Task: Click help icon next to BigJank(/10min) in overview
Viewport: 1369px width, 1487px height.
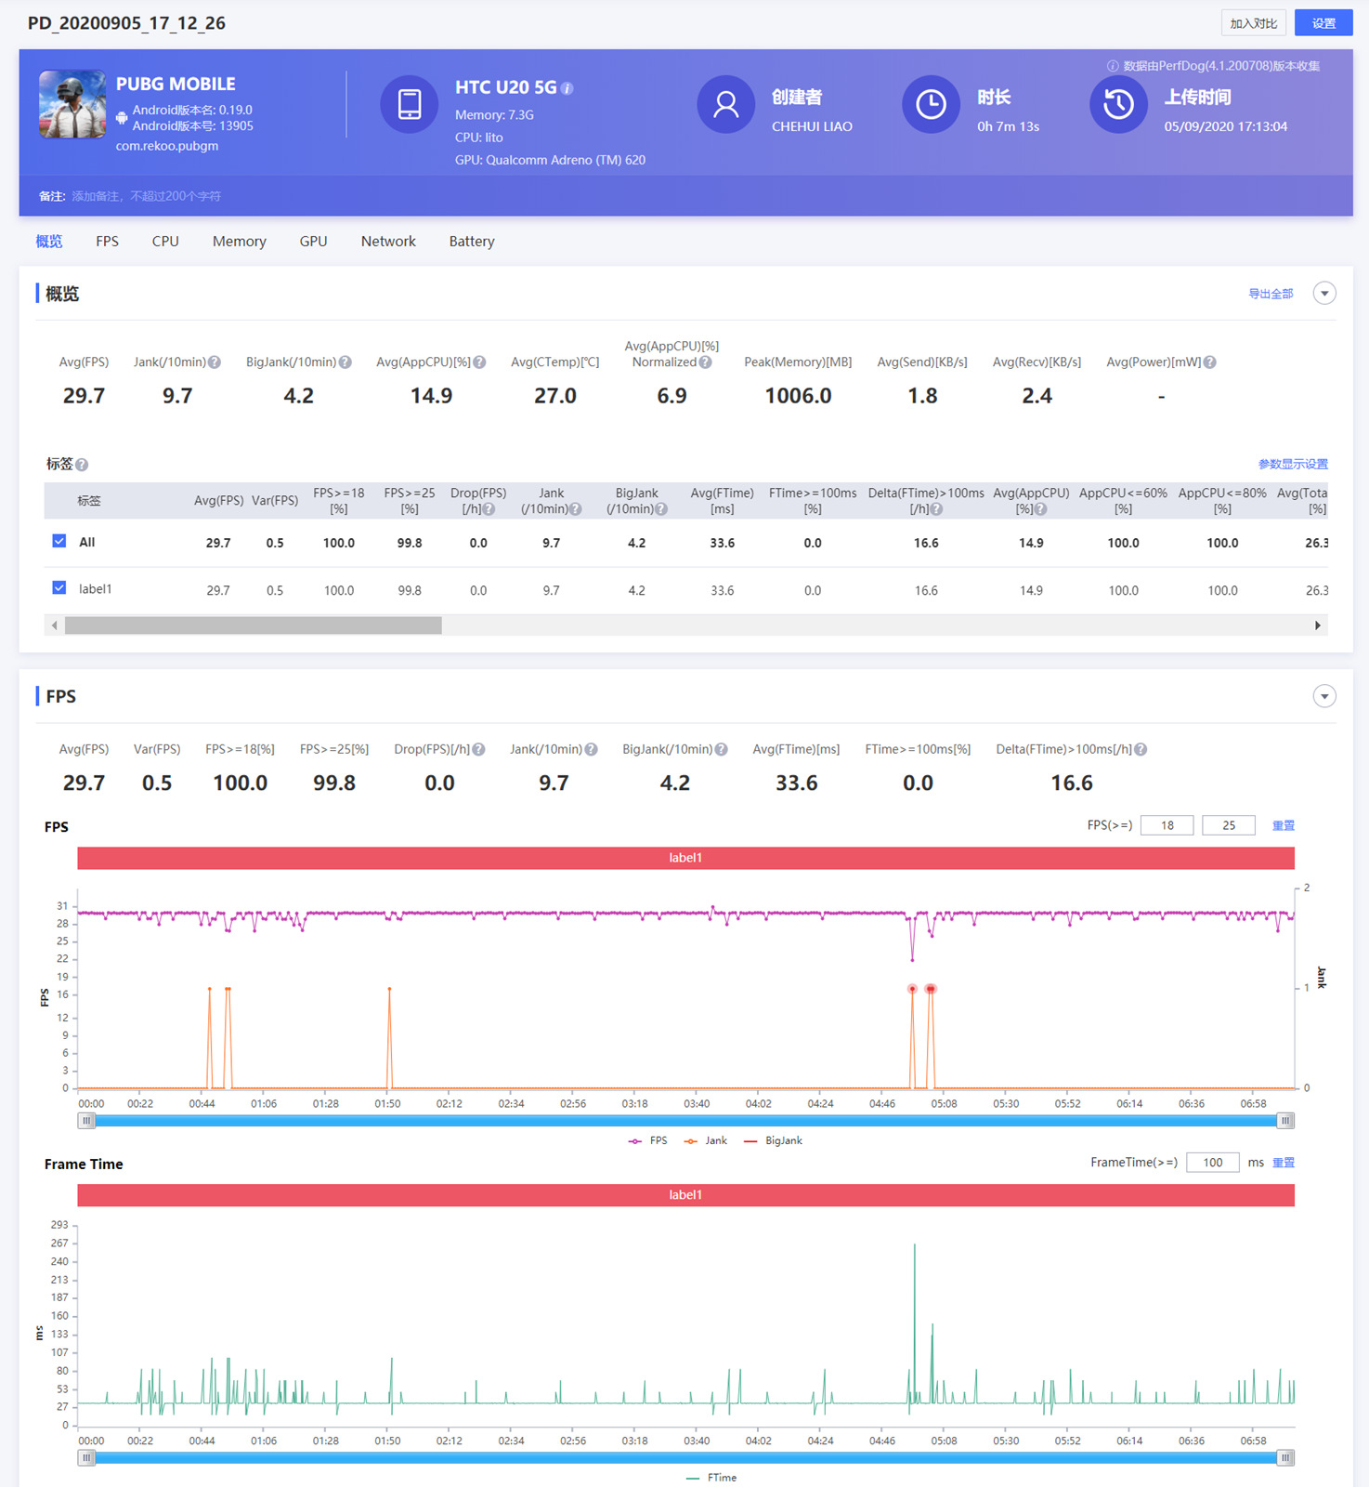Action: click(346, 362)
